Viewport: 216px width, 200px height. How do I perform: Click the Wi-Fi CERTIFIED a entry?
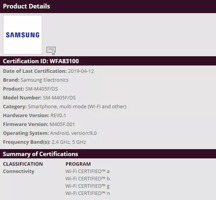pos(87,171)
